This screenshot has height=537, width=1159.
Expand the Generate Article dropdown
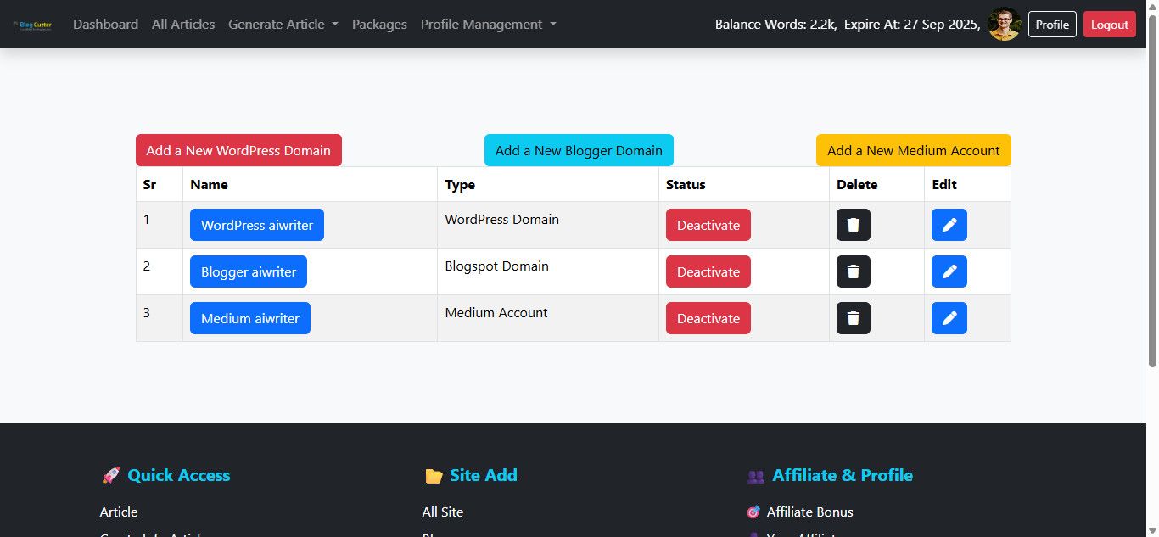pos(283,25)
